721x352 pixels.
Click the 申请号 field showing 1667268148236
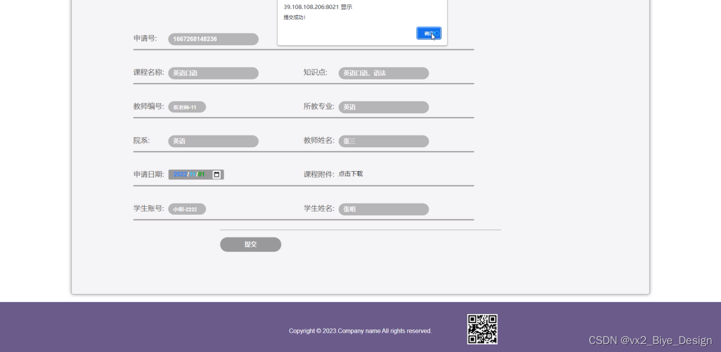213,39
